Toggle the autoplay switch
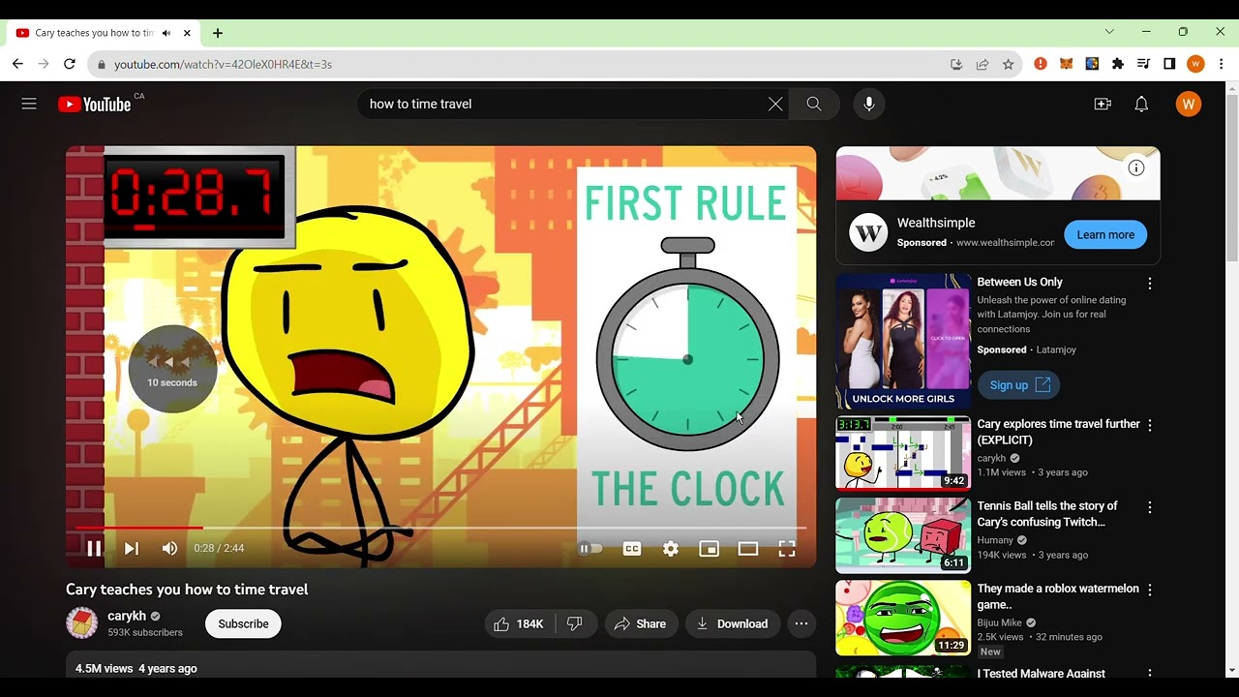 tap(590, 549)
